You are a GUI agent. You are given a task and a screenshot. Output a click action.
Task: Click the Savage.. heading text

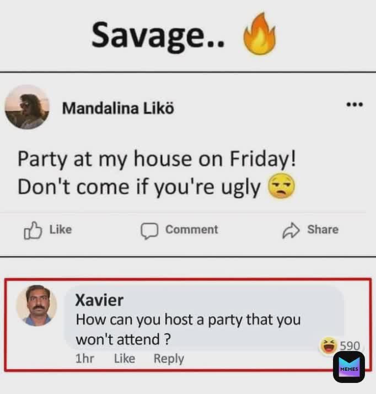pos(158,35)
